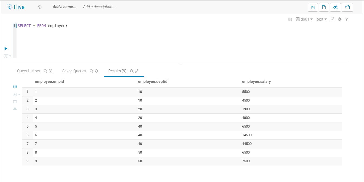This screenshot has width=364, height=182.
Task: Click the Add a description field
Action: [99, 7]
